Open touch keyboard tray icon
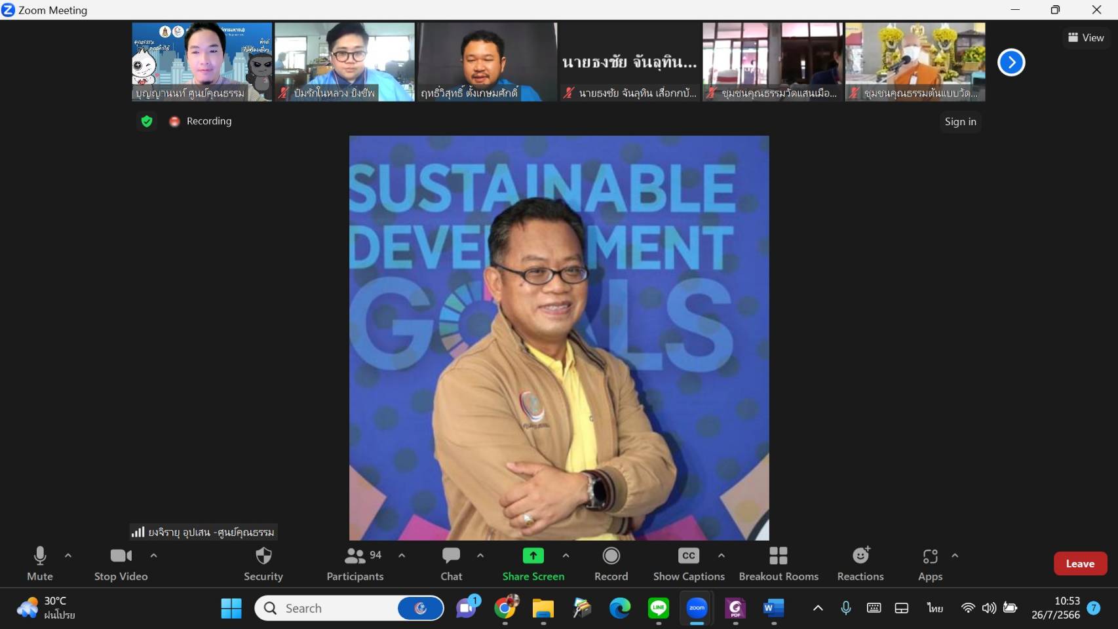This screenshot has width=1118, height=629. coord(874,608)
